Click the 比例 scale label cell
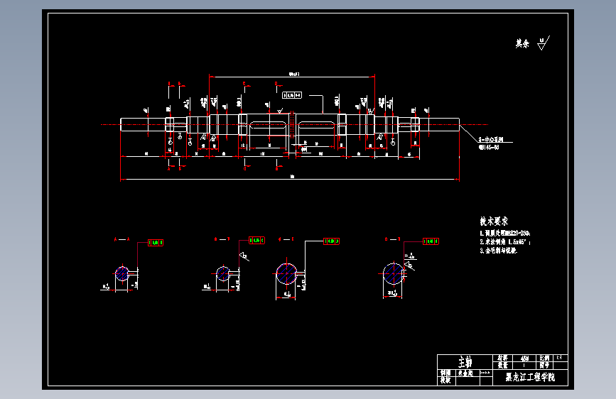616x399 pixels. [544, 358]
